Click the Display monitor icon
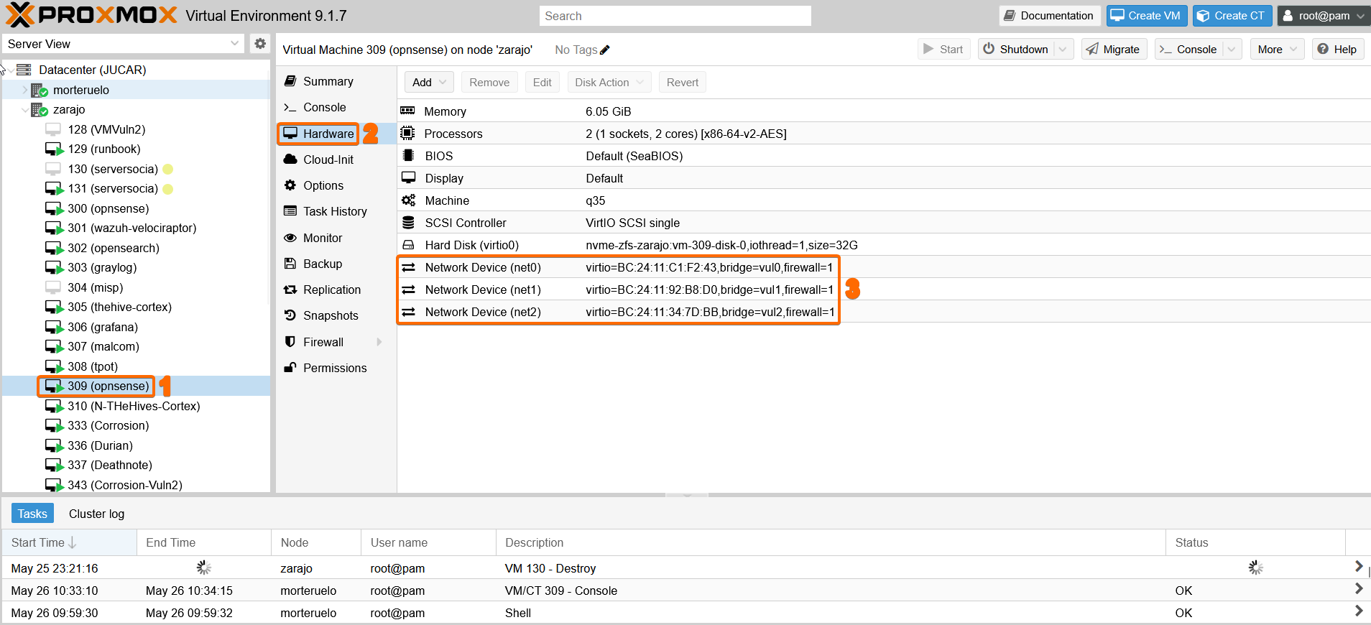1371x625 pixels. coord(408,178)
